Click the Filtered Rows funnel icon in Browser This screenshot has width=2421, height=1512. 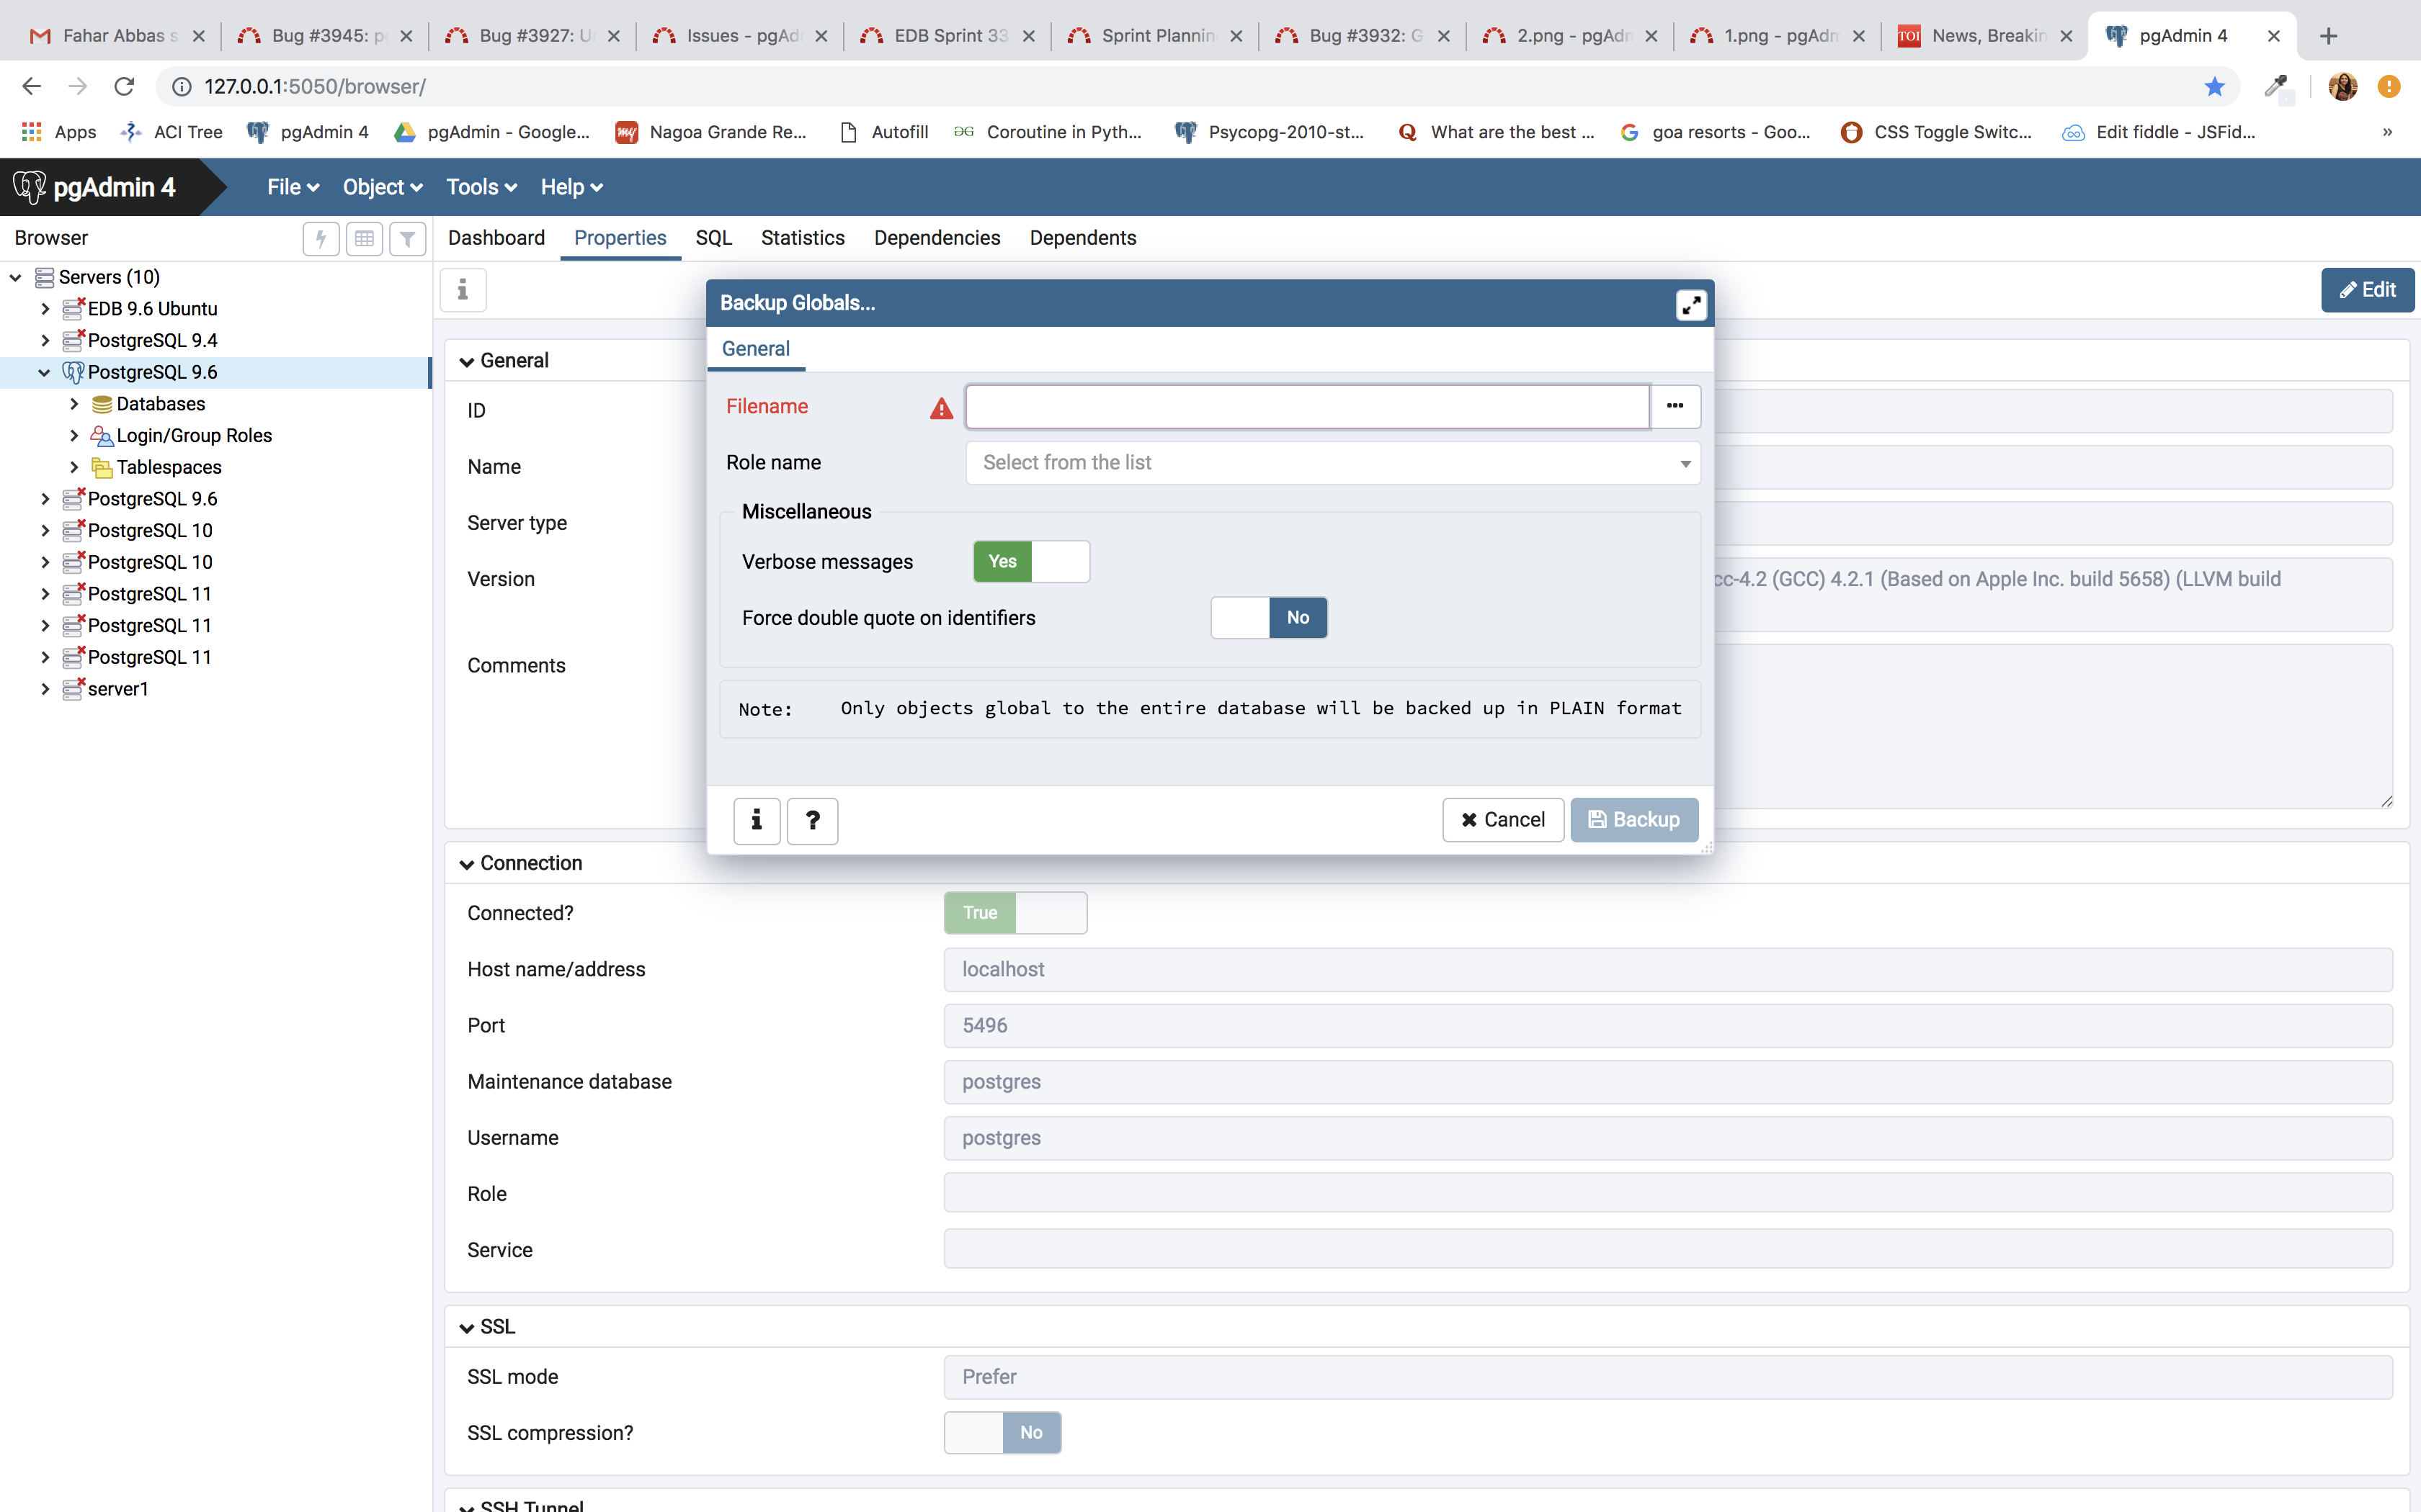tap(407, 238)
